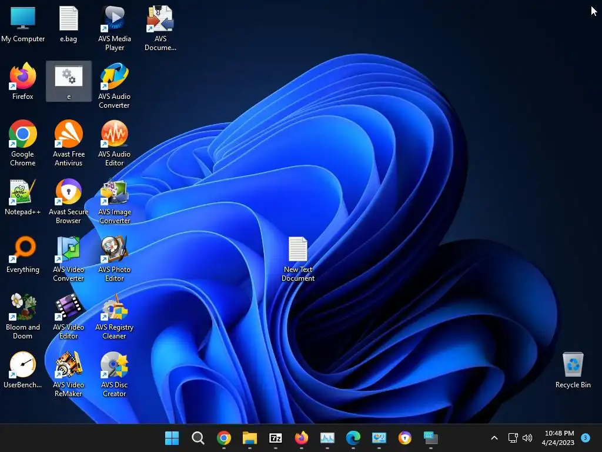Select the e.bag file on desktop
Image resolution: width=602 pixels, height=452 pixels.
(68, 24)
